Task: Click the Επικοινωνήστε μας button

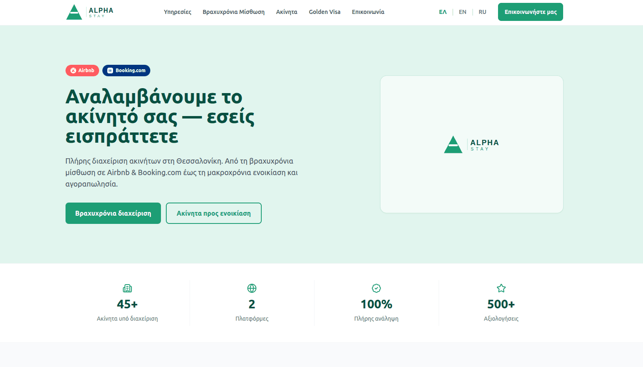Action: (x=530, y=12)
